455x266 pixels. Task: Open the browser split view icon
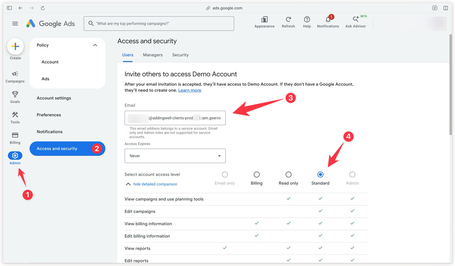pos(446,8)
